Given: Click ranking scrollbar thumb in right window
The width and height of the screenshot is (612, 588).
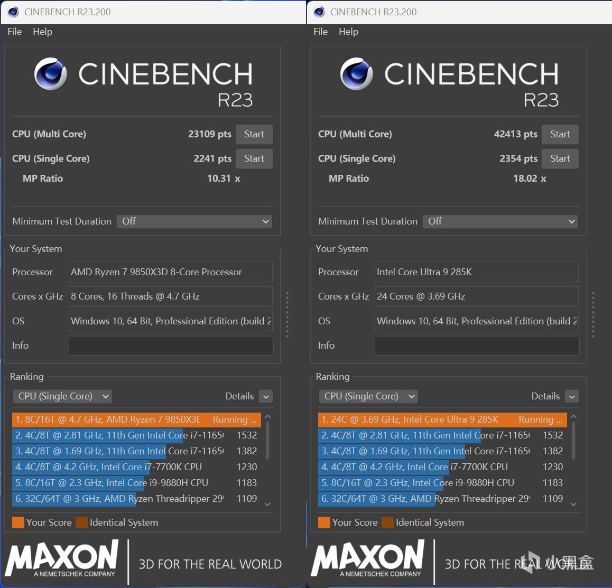Looking at the screenshot, I should coord(573,440).
